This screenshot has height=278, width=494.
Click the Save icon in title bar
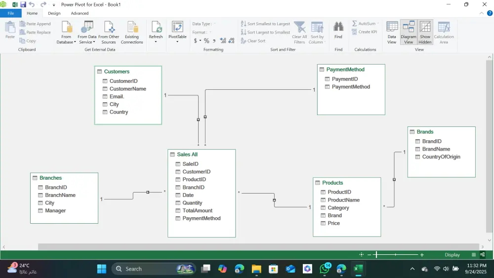tap(23, 4)
